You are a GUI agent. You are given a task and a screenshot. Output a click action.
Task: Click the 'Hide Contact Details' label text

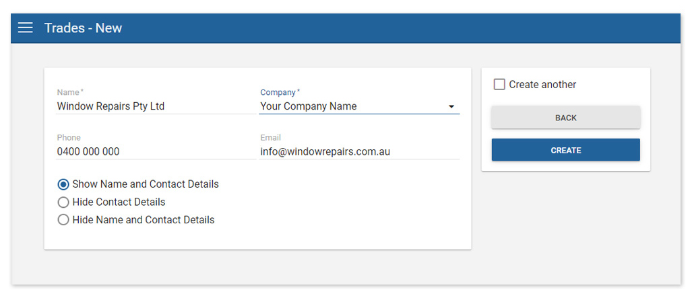(x=119, y=202)
